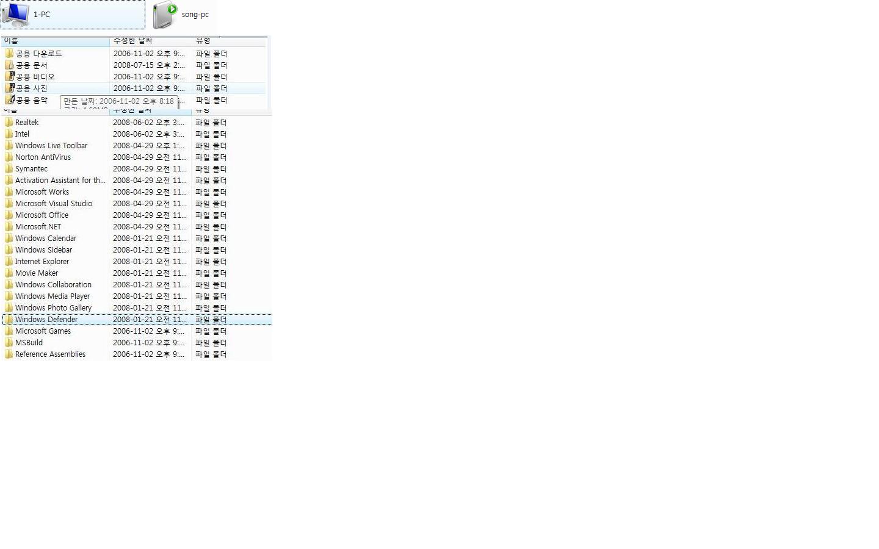Click the Norton AntiVirus row date cell

coord(150,157)
